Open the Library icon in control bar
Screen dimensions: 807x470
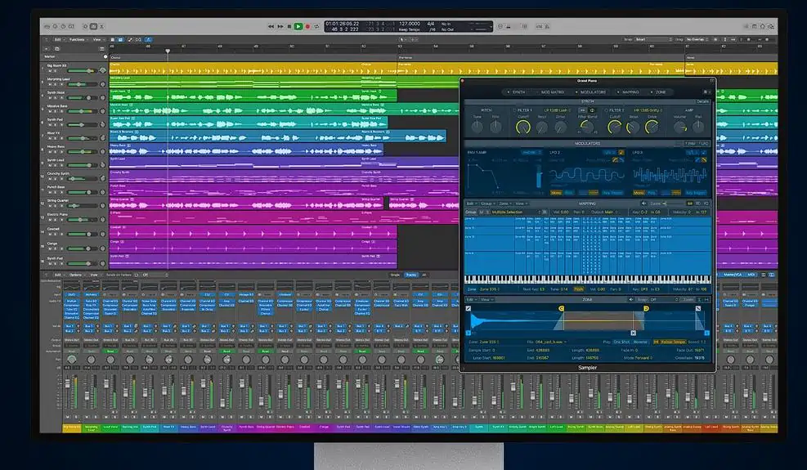point(47,26)
